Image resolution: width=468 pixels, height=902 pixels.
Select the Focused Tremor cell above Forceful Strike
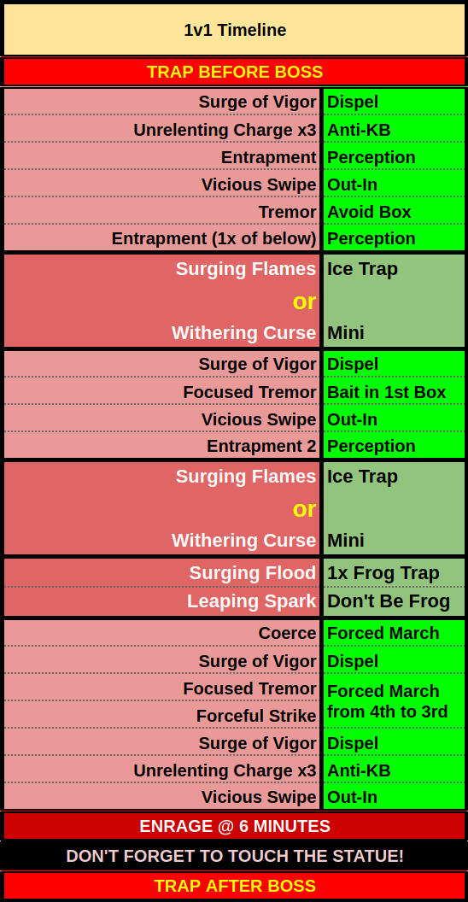point(161,688)
